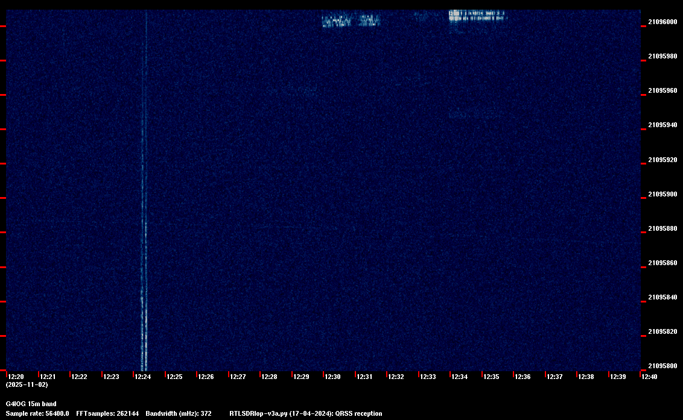Click the 21095860 frequency label
The image size is (683, 420).
663,263
